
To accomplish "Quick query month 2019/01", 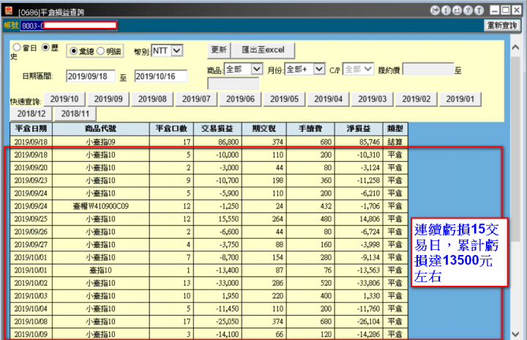I will tap(460, 100).
